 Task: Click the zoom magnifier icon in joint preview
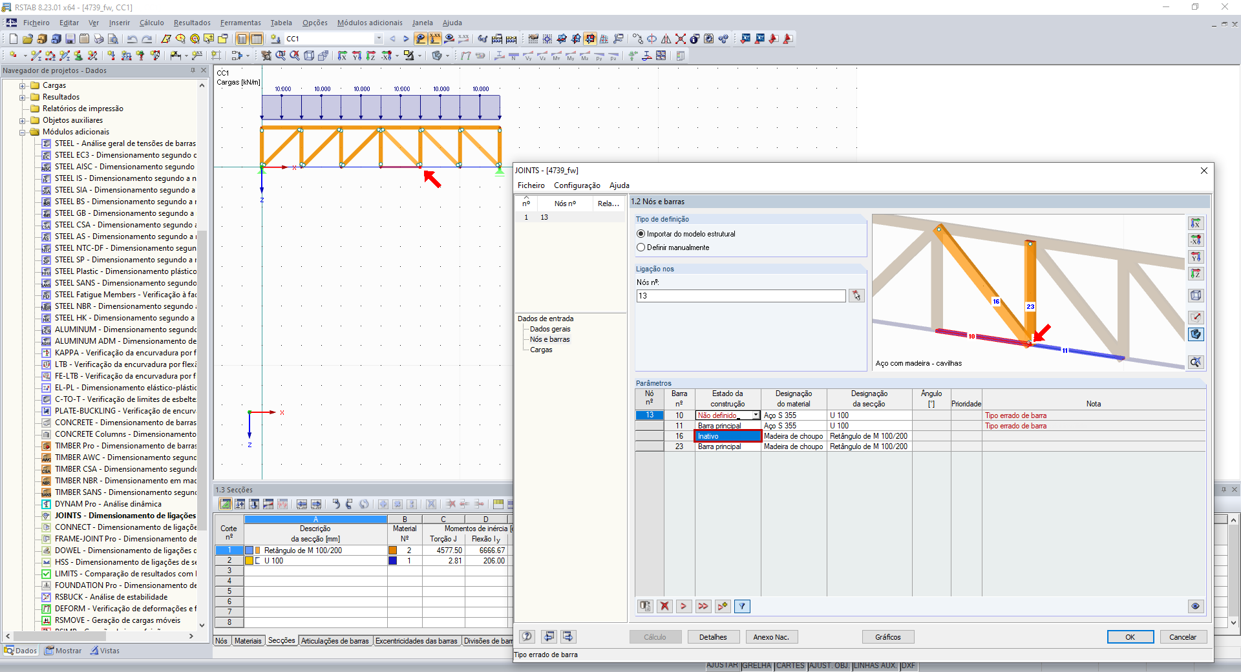point(1196,362)
